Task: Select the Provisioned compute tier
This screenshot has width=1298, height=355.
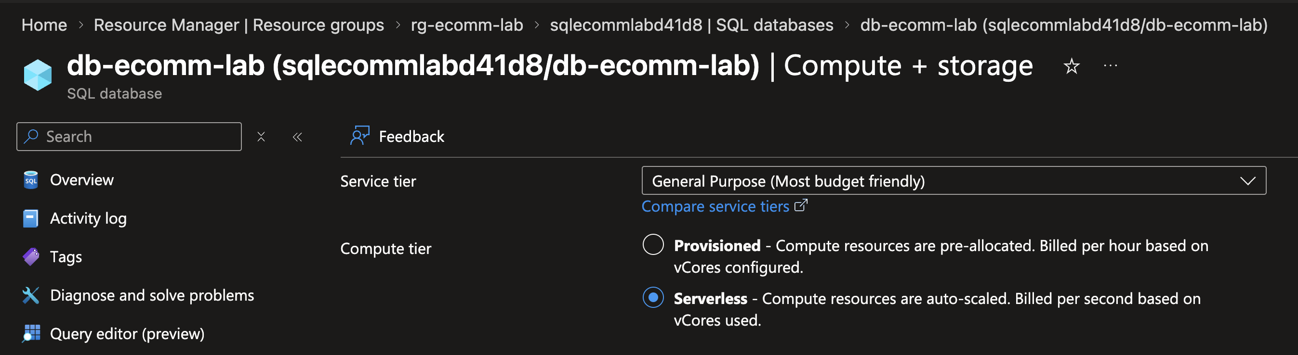Action: pyautogui.click(x=653, y=245)
